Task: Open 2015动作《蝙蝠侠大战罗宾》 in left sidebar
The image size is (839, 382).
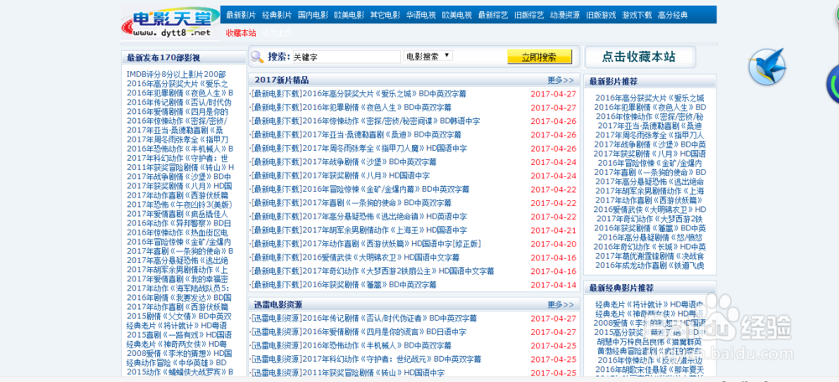Action: (x=180, y=371)
